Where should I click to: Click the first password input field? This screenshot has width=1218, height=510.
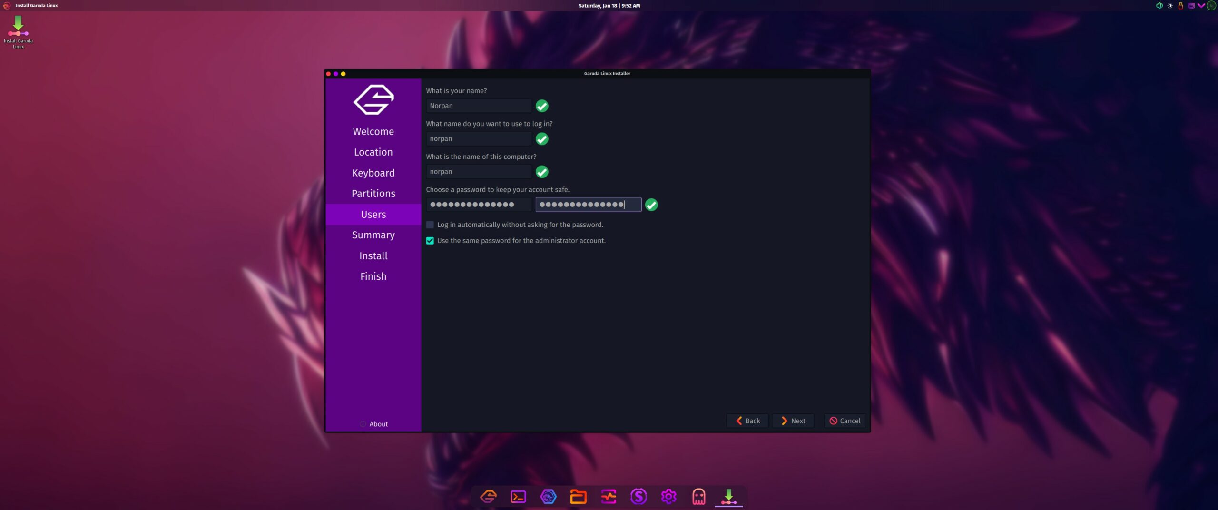coord(479,205)
